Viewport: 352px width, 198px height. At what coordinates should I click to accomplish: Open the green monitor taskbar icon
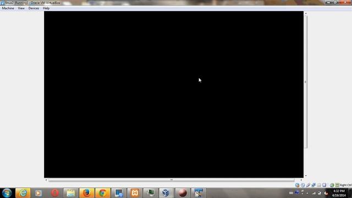151,193
